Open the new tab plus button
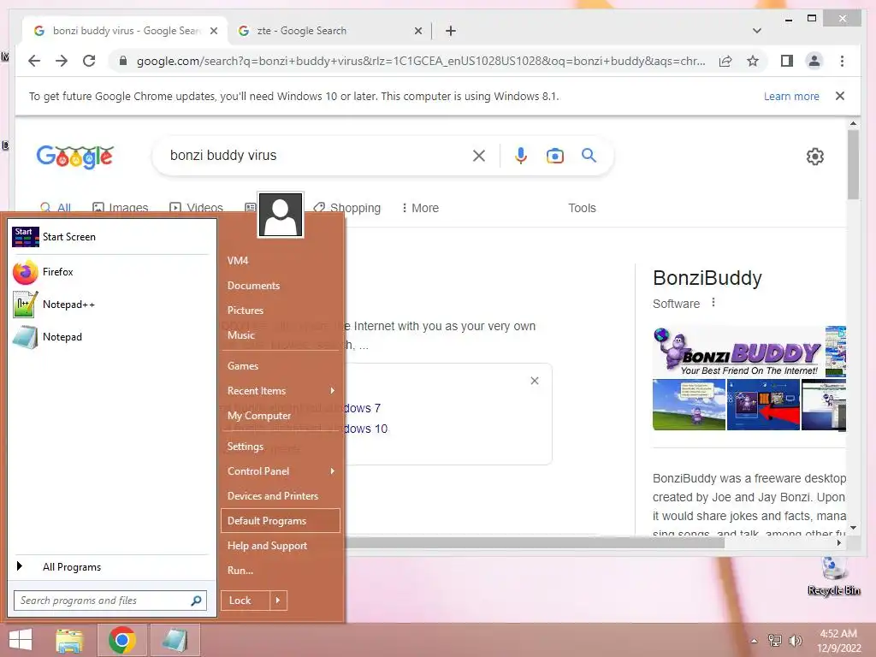The height and width of the screenshot is (657, 876). 451,31
